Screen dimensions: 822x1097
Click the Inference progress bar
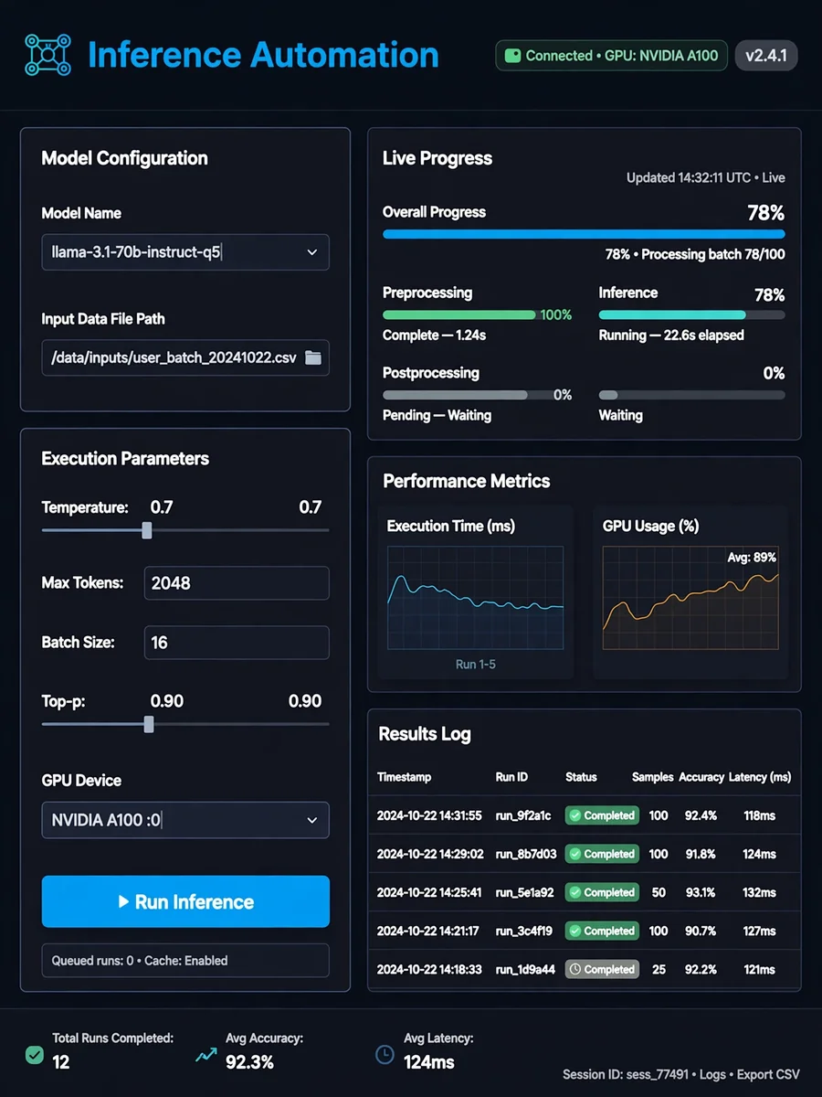pos(691,314)
